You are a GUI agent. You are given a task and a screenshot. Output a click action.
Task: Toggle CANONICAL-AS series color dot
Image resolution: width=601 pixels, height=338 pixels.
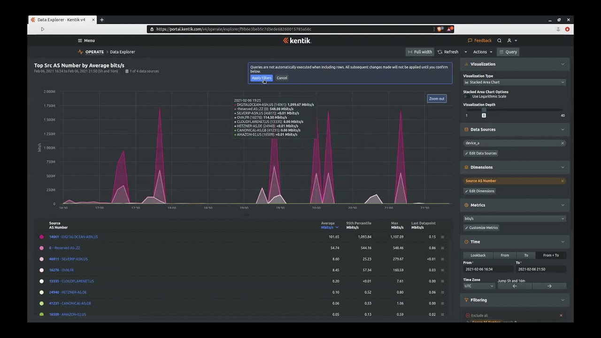tap(42, 303)
